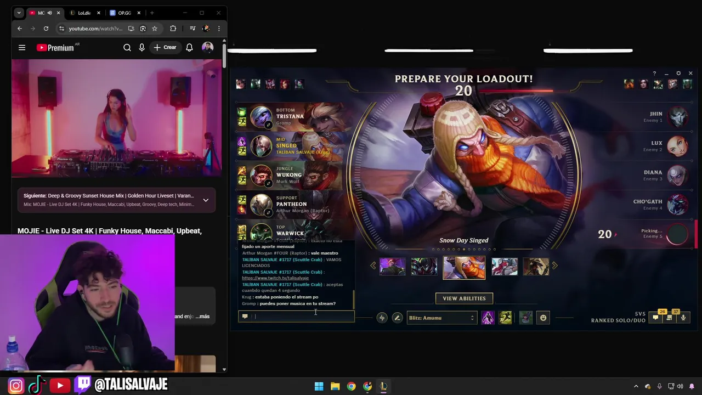The width and height of the screenshot is (702, 395).
Task: Click the Crear button on YouTube
Action: pos(165,48)
